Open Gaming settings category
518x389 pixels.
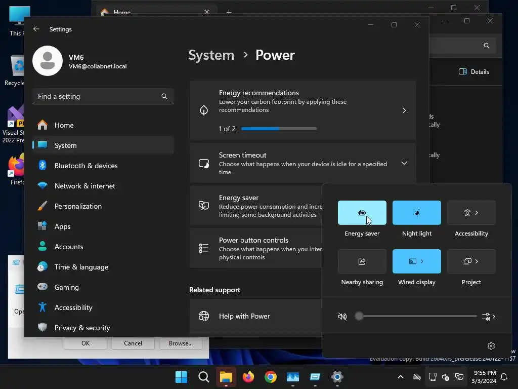[103, 287]
